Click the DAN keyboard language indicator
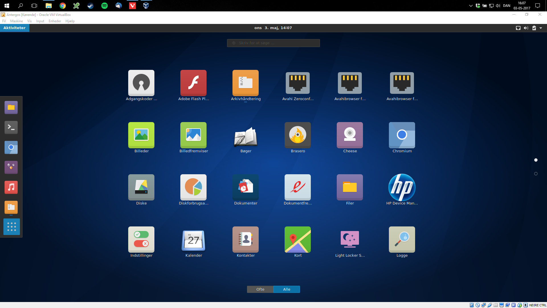547x308 pixels. [507, 6]
